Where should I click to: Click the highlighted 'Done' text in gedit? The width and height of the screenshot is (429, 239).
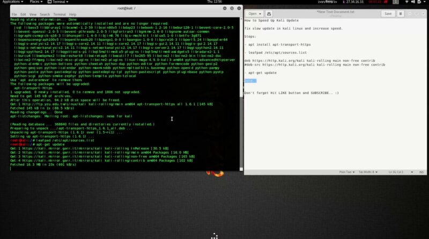tap(250, 81)
